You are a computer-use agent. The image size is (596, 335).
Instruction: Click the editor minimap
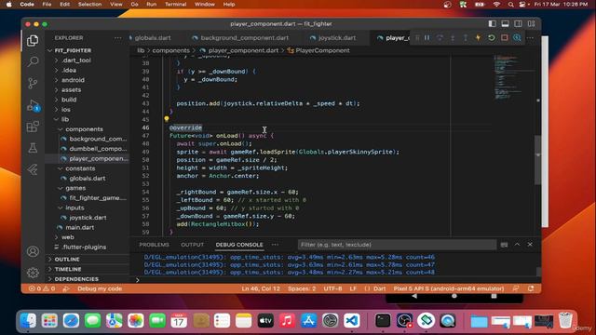pos(513,78)
